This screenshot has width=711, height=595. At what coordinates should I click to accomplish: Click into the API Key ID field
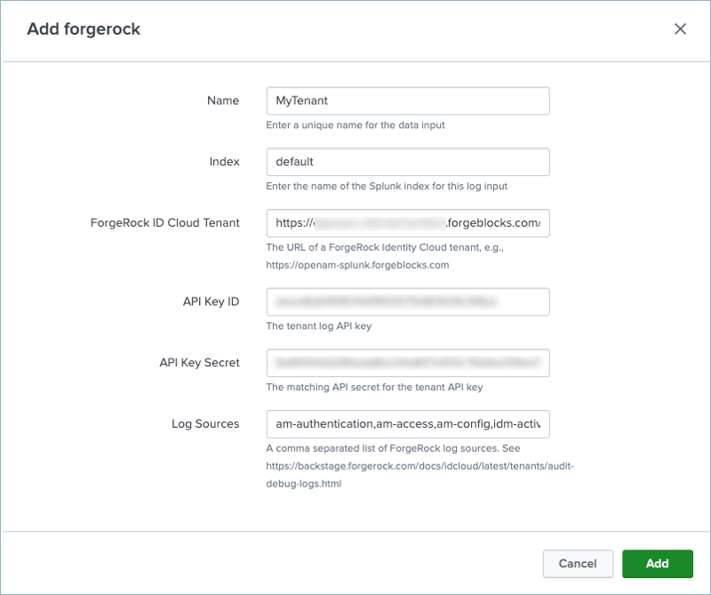coord(407,302)
